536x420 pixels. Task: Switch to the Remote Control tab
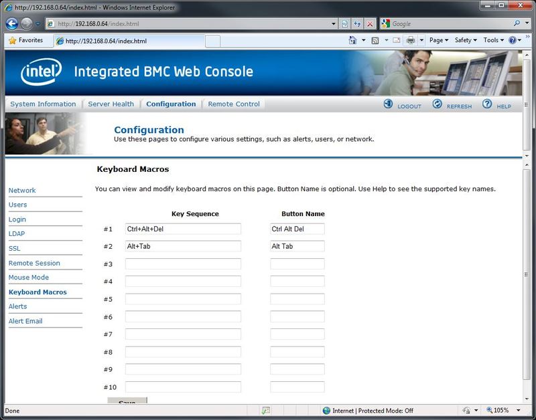234,104
